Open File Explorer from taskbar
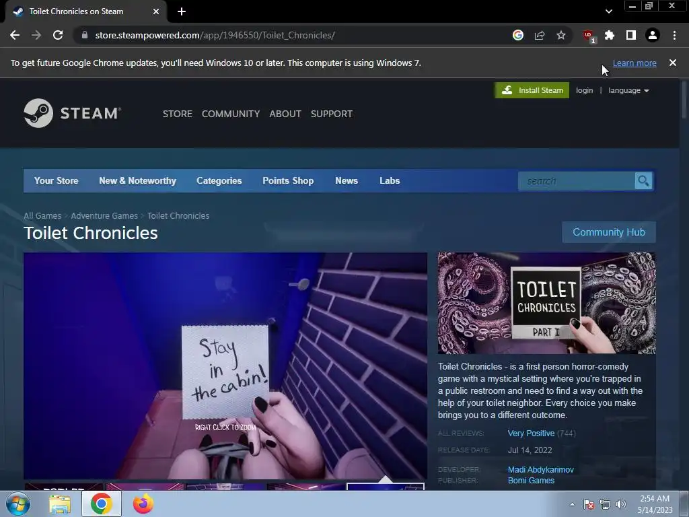Viewport: 689px width, 517px height. [x=60, y=504]
